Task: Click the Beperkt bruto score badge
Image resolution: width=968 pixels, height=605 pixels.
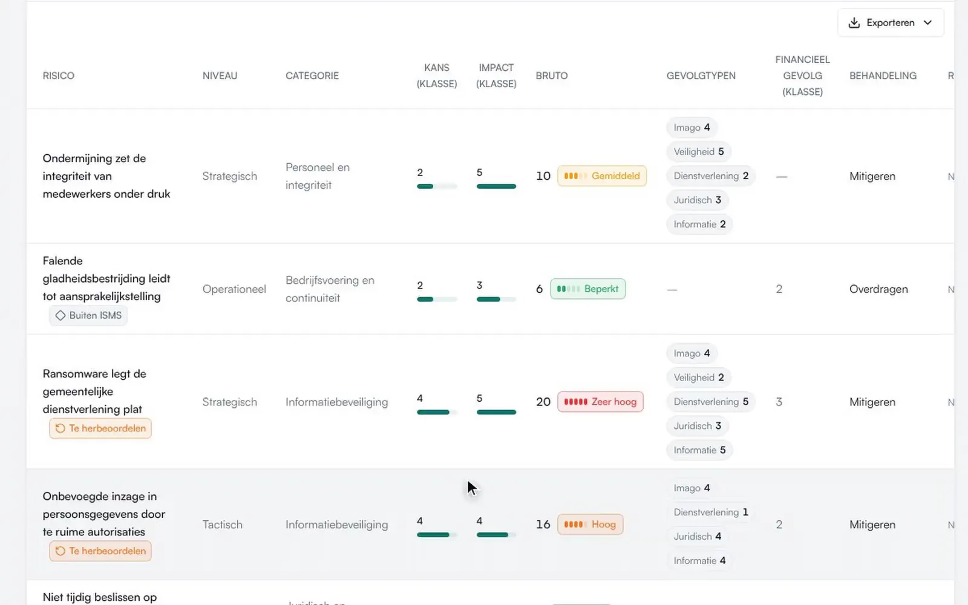Action: [587, 289]
